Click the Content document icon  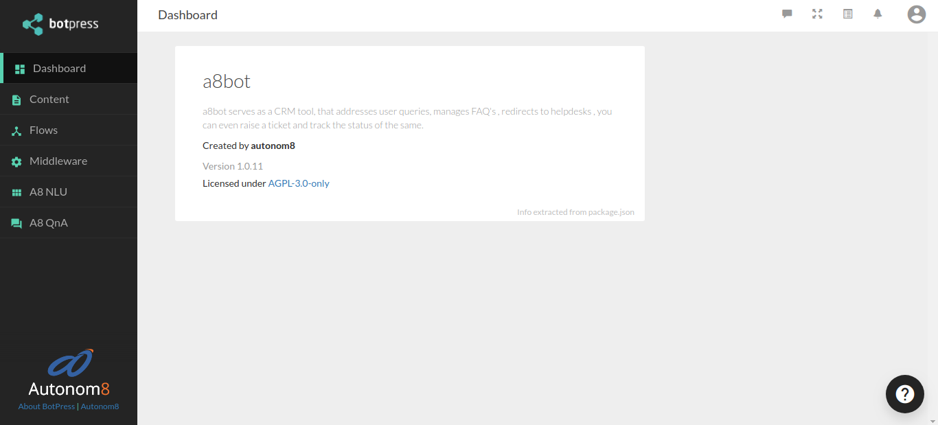point(16,100)
